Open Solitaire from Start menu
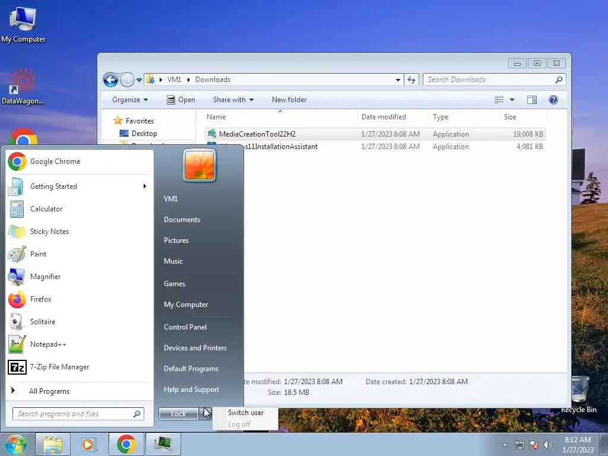 click(79, 321)
